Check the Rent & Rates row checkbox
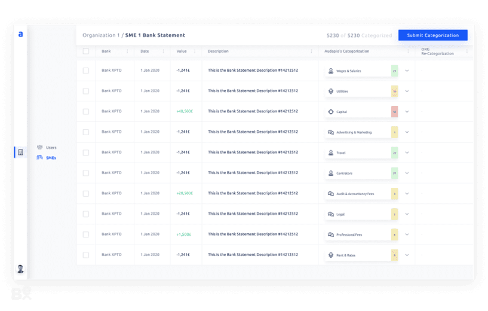The image size is (488, 311). [x=86, y=255]
